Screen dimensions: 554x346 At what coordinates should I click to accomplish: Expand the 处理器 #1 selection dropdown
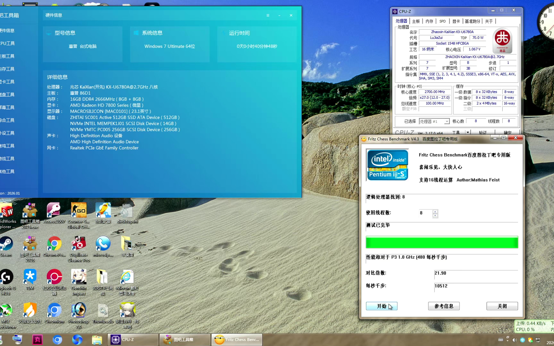pyautogui.click(x=446, y=121)
